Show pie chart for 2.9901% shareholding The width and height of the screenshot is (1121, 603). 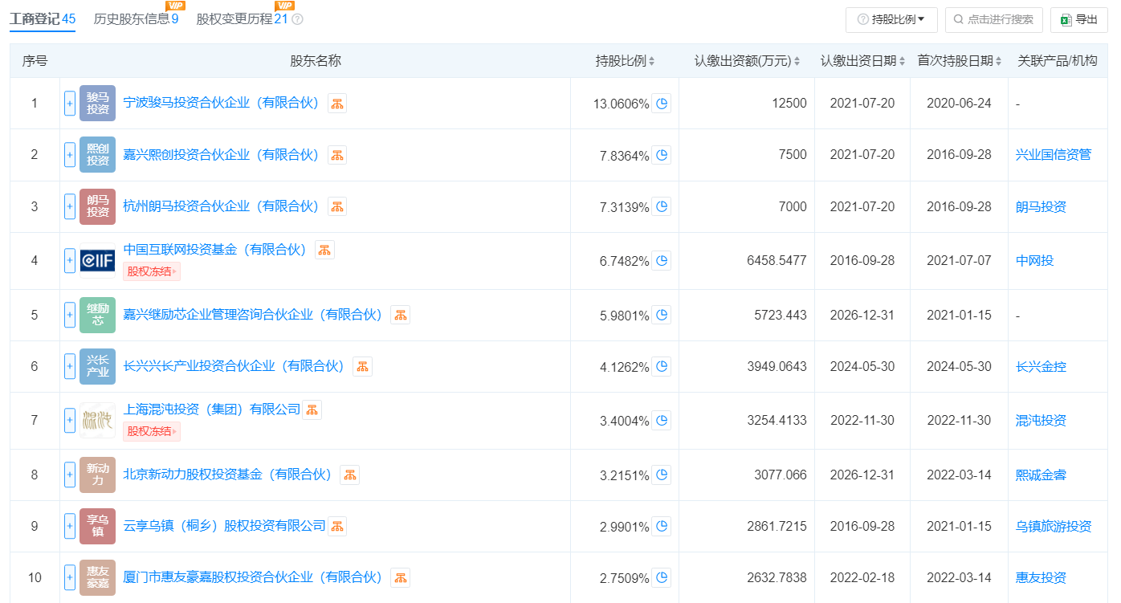[662, 527]
